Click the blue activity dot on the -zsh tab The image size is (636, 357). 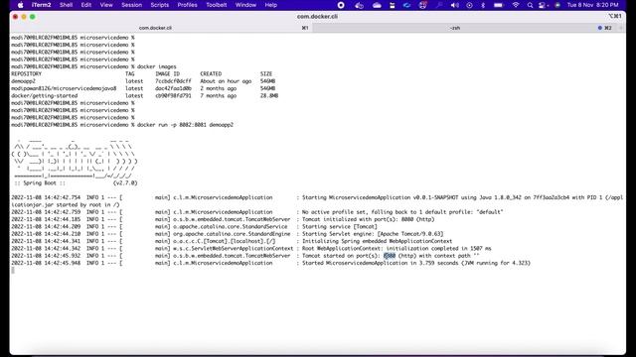tap(600, 28)
